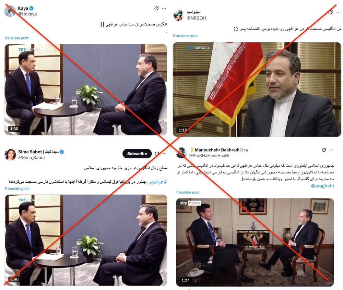
Task: Click Grok icon on Manouchehr Bekhradi's post
Action: click(324, 150)
